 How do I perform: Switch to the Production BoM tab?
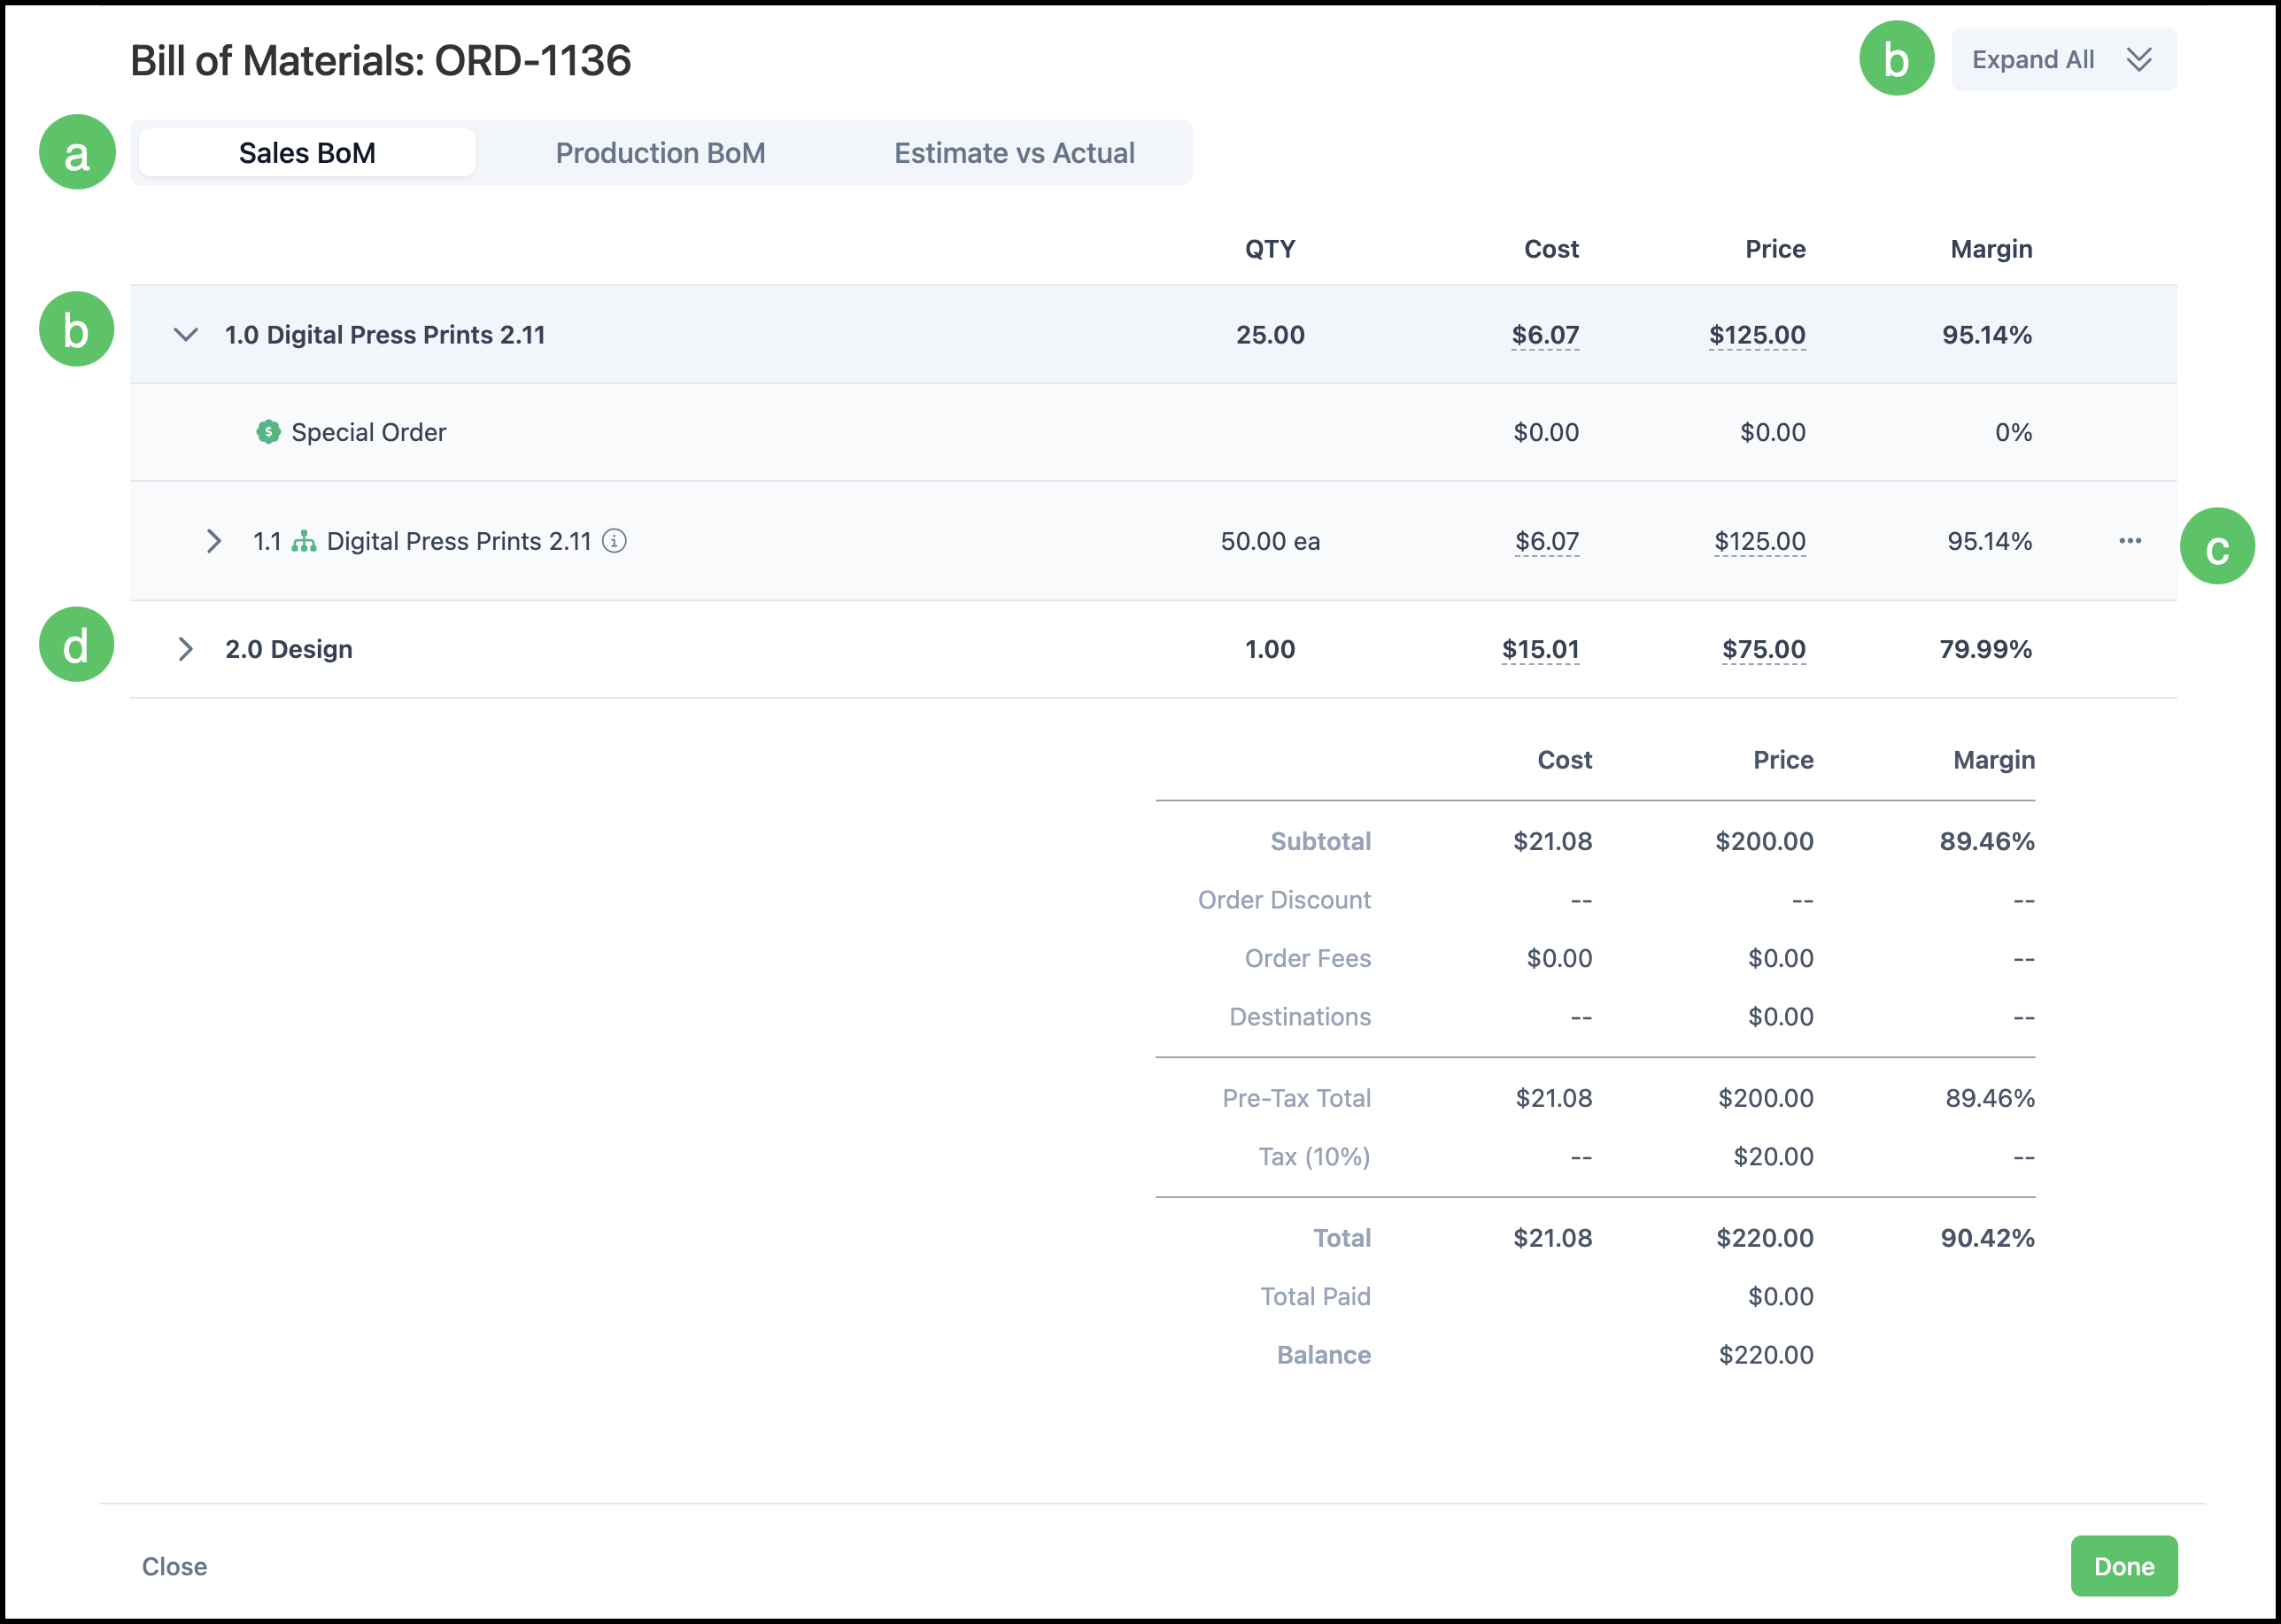tap(660, 153)
